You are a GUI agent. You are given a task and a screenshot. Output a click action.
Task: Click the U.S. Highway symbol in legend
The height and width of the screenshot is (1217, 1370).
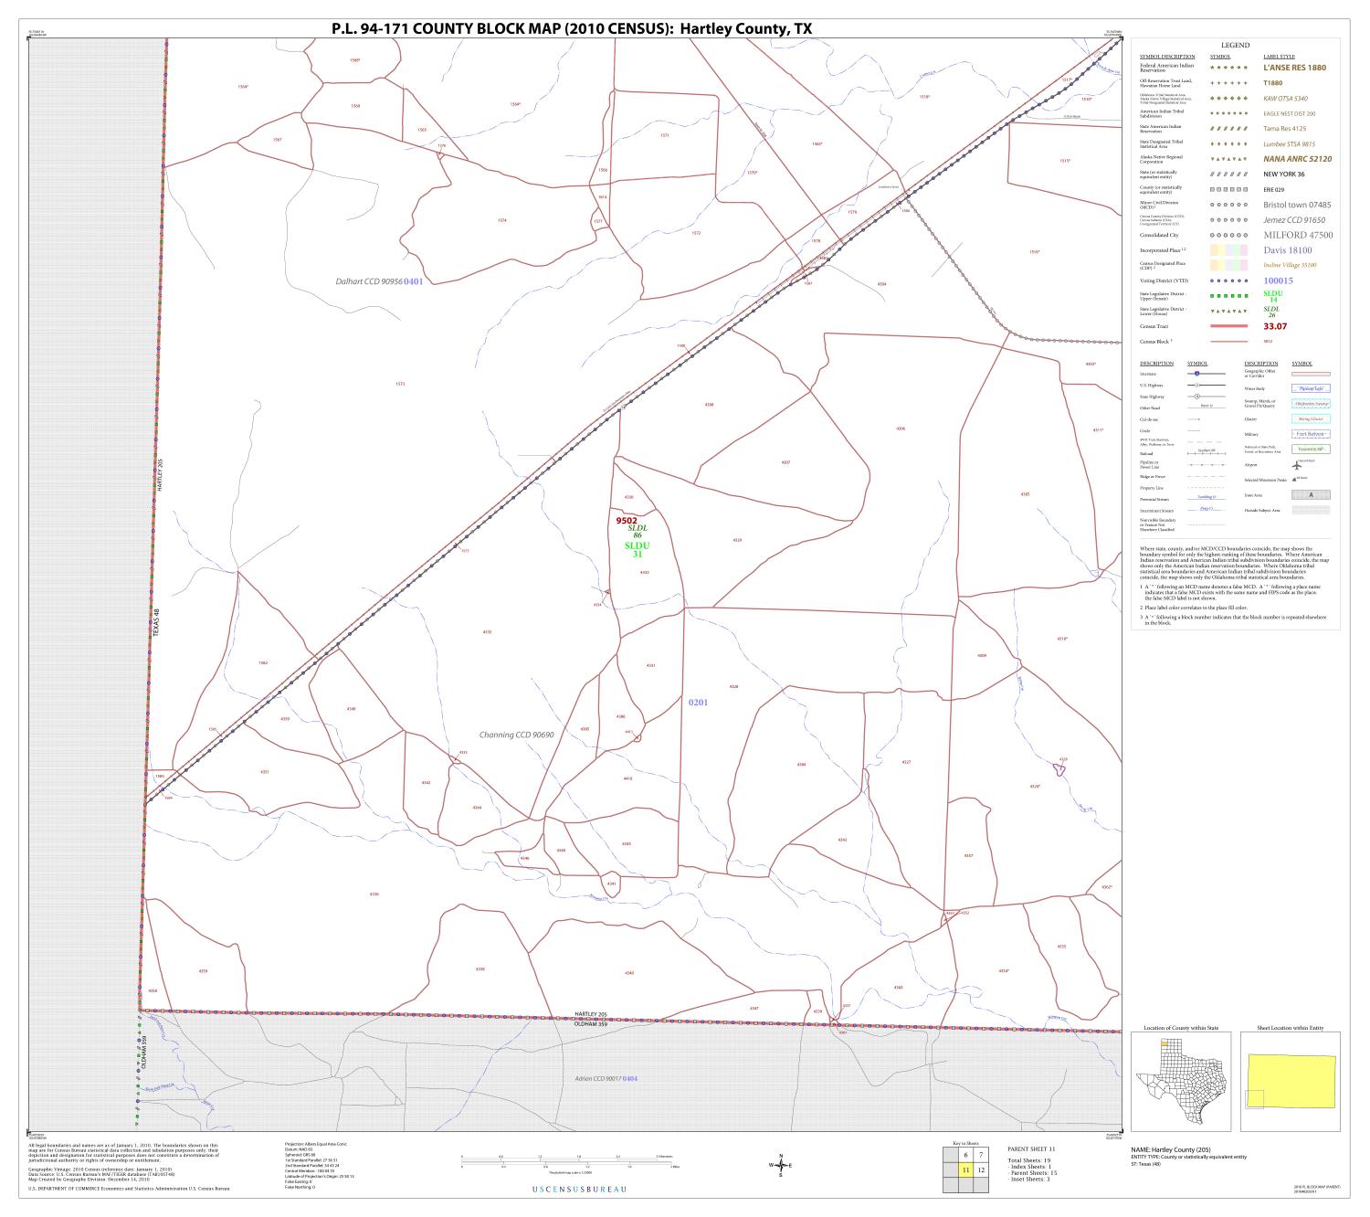click(1197, 386)
